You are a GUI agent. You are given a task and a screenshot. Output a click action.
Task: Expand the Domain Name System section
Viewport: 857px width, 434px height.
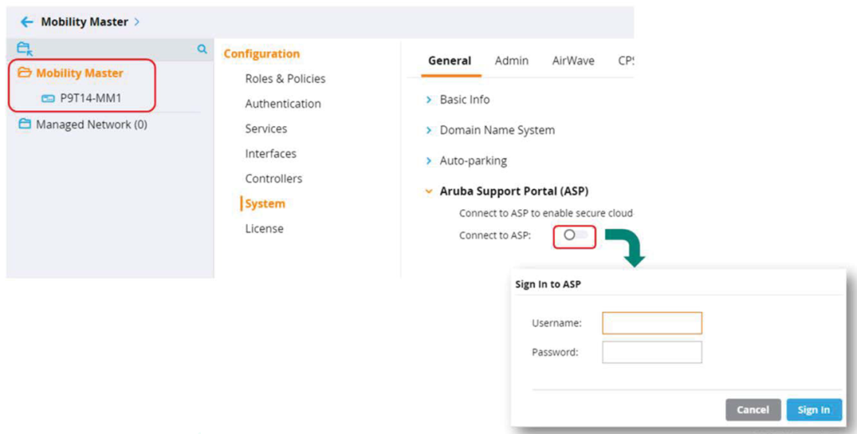click(430, 130)
